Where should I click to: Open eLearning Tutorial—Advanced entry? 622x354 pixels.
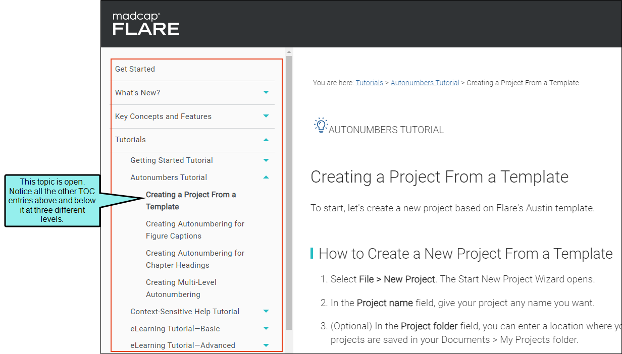(x=183, y=345)
